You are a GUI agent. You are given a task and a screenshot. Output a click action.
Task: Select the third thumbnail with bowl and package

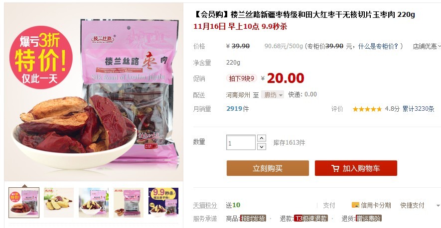coord(94,203)
